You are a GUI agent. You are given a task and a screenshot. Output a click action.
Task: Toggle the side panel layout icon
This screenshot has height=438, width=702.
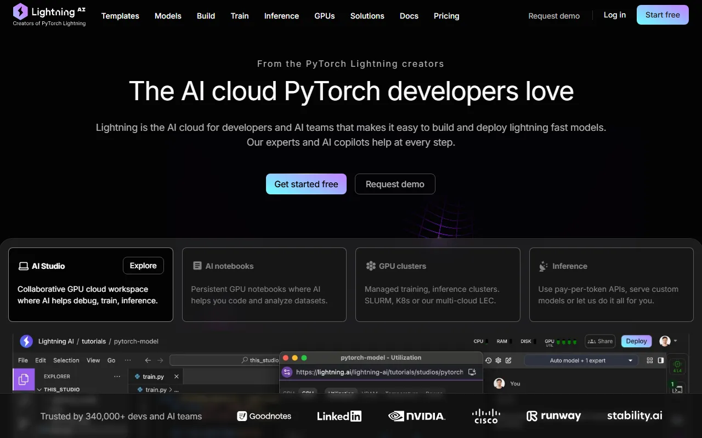(x=661, y=360)
